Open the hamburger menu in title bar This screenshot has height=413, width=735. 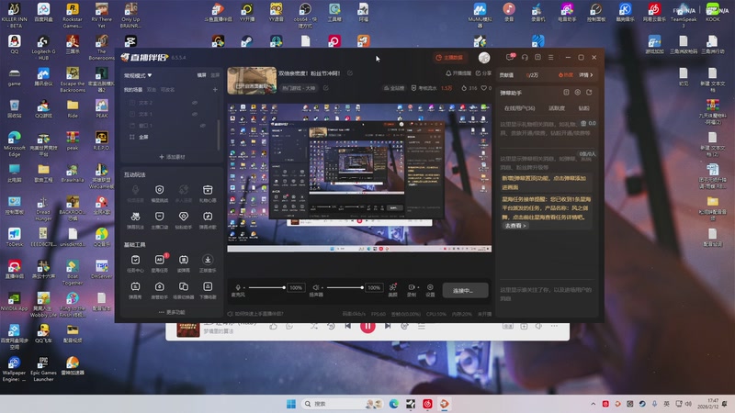[x=550, y=57]
